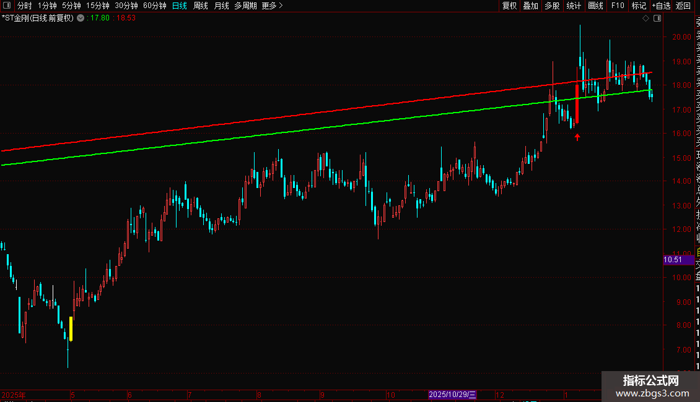700x402 pixels.
Task: Click the 叠加 overlay button
Action: coord(531,6)
